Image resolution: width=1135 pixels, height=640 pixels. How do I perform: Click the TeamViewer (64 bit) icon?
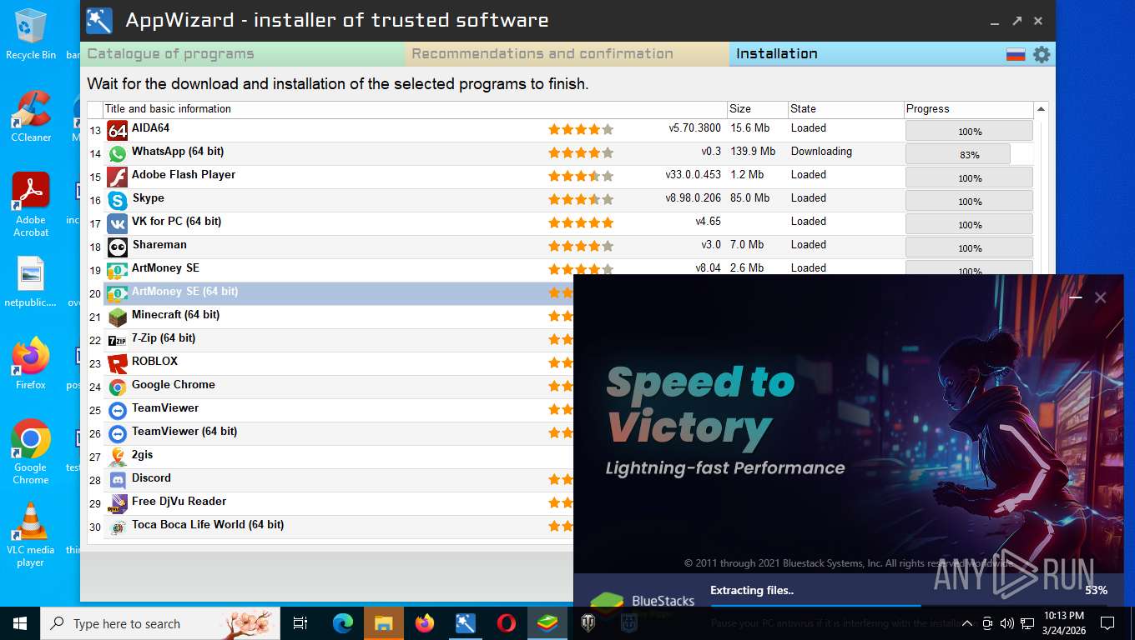[118, 433]
